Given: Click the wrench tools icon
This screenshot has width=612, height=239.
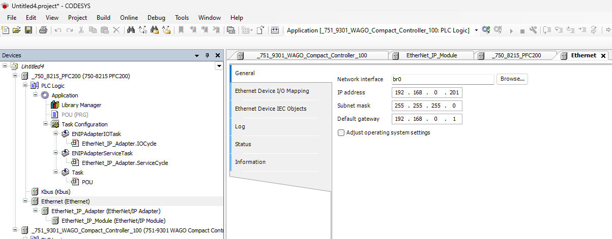Looking at the screenshot, I should pyautogui.click(x=533, y=30).
